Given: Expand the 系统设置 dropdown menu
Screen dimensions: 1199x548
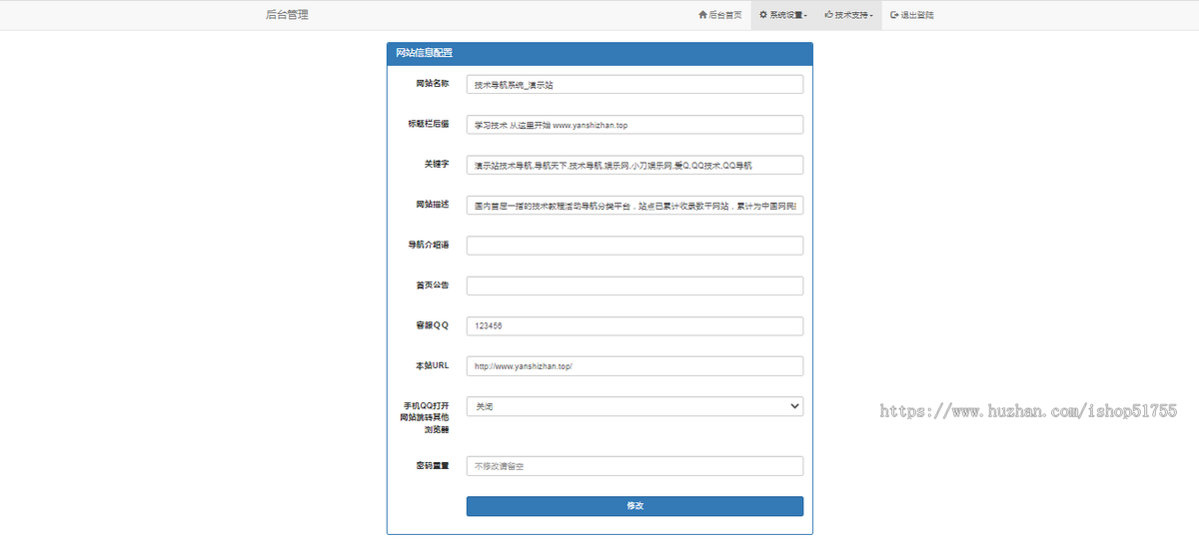Looking at the screenshot, I should pos(783,15).
